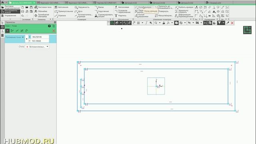
Task: Select the Окружность circle tool
Action: (82, 7)
